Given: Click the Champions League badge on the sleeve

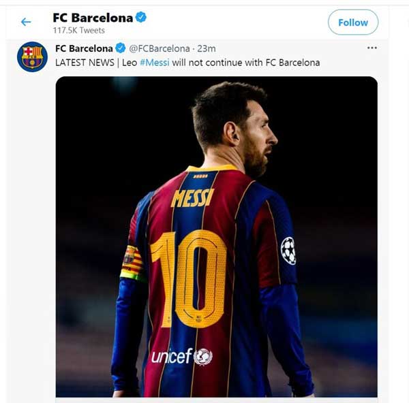Looking at the screenshot, I should pos(288,250).
